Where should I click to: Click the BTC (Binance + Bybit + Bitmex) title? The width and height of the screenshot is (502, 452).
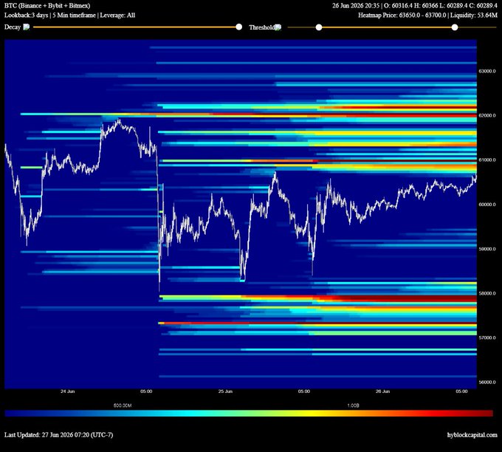(x=47, y=5)
